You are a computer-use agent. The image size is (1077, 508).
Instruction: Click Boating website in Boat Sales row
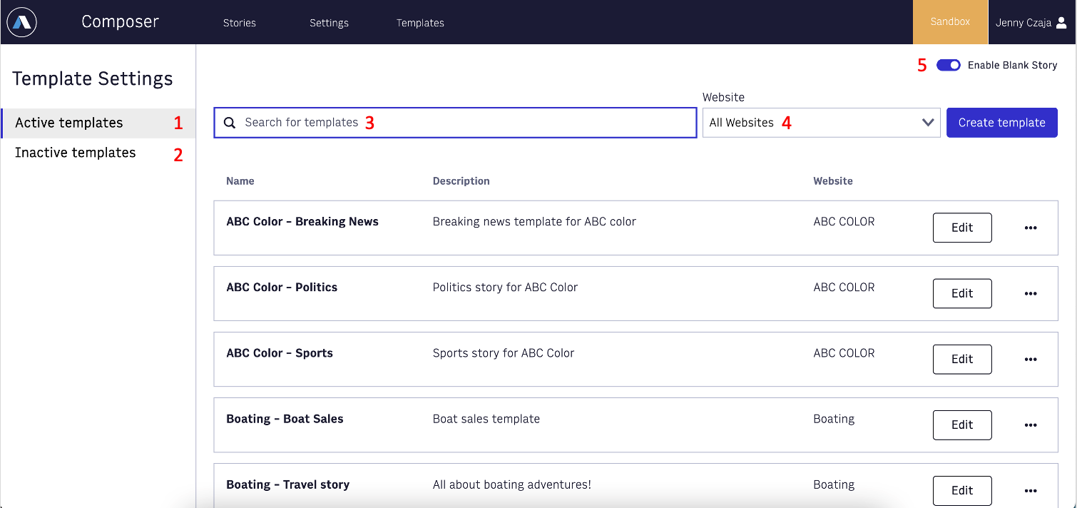[x=834, y=419]
